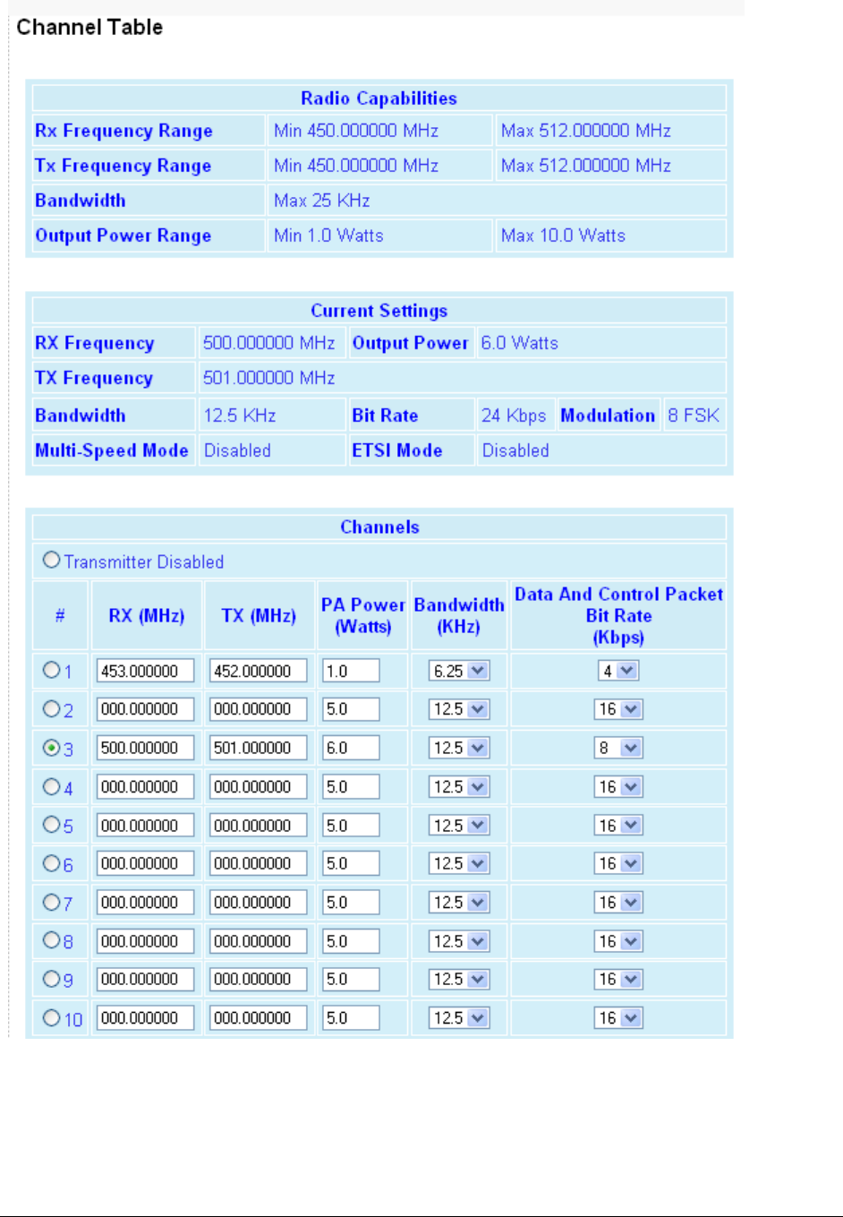Click channel 3 PA Power field 6.0

(x=351, y=748)
